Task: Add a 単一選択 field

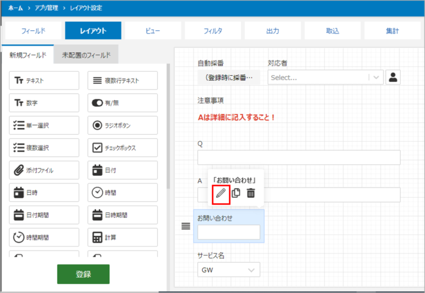Action: 44,126
